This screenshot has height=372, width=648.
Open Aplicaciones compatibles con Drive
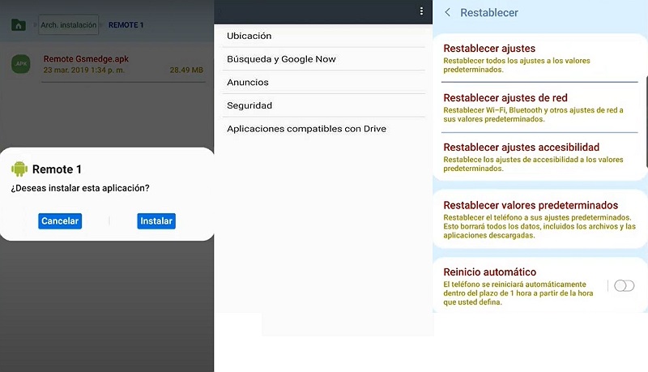tap(306, 129)
